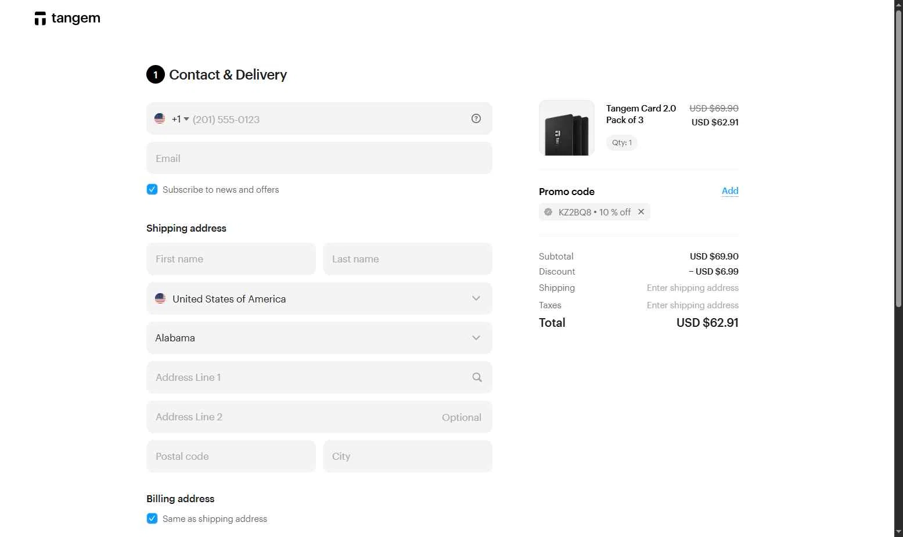
Task: Click the 'Tangem Card 2.0 Pack of 3' title
Action: [x=641, y=114]
